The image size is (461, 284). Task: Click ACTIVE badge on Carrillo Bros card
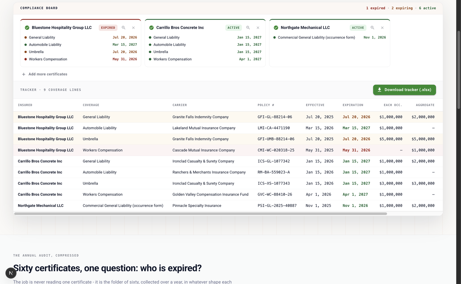(233, 28)
